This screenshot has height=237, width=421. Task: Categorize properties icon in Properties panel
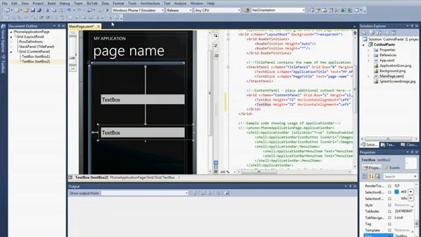tap(365, 176)
